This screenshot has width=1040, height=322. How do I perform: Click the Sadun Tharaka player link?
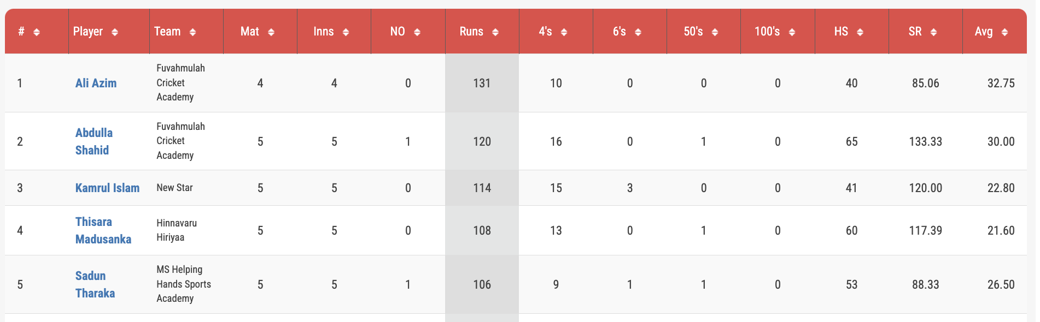pos(95,284)
